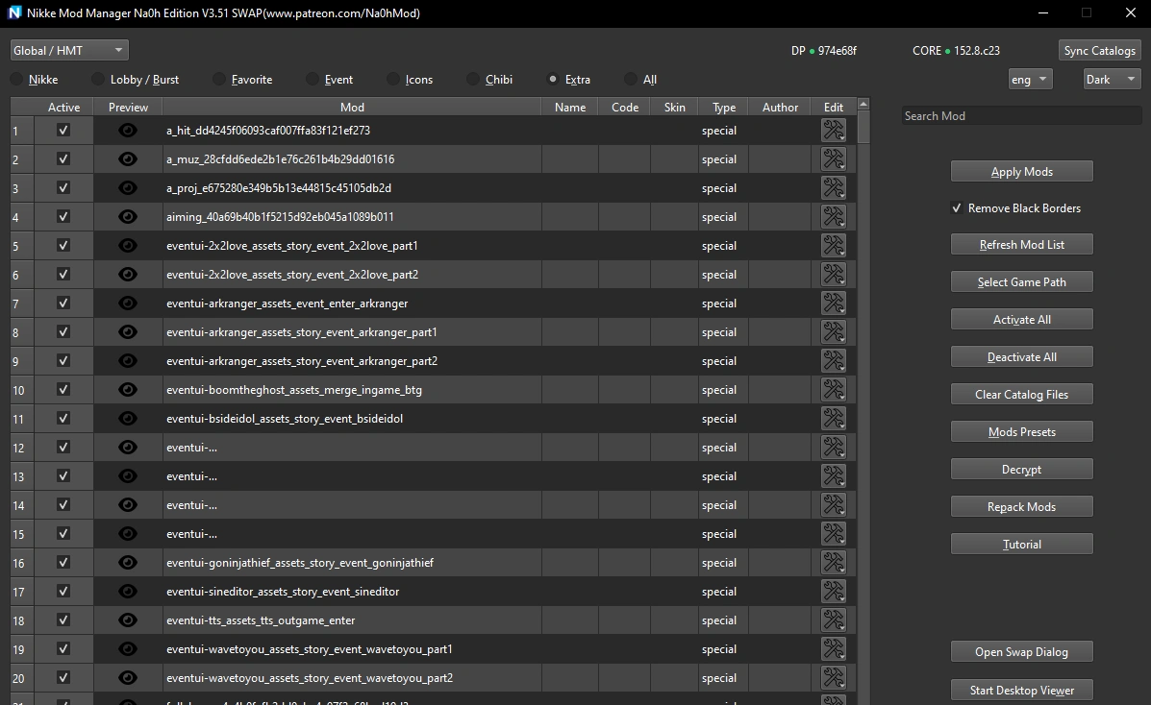Preview the a_proj_e675280e349b5b13e44815c45105db2d mod
This screenshot has height=705, width=1151.
(x=128, y=188)
